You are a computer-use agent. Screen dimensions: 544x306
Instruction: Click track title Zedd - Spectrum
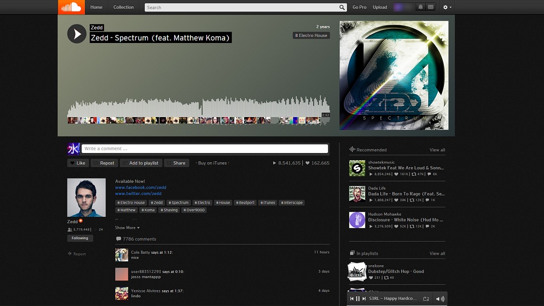(x=160, y=38)
